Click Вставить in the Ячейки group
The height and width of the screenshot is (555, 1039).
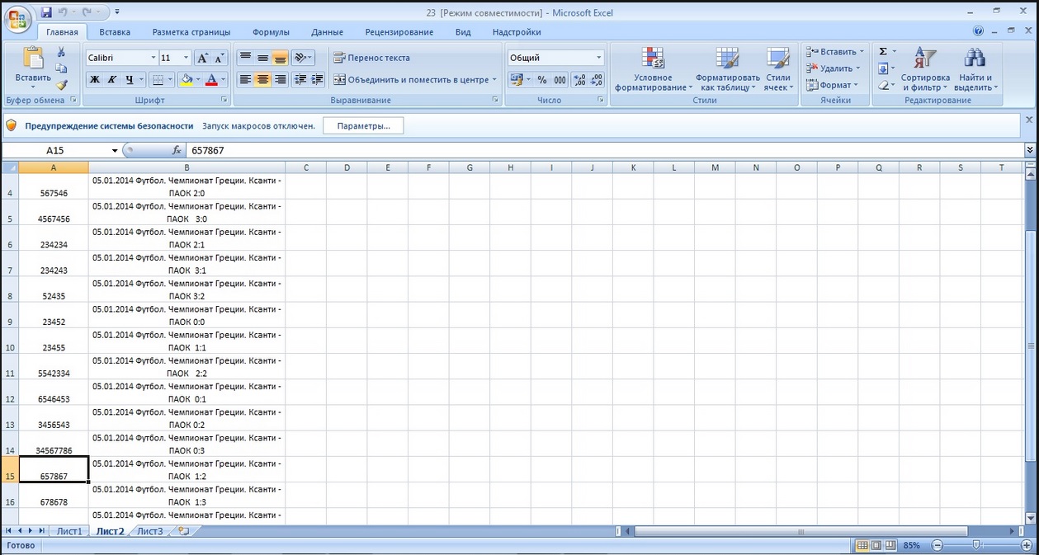pos(835,51)
